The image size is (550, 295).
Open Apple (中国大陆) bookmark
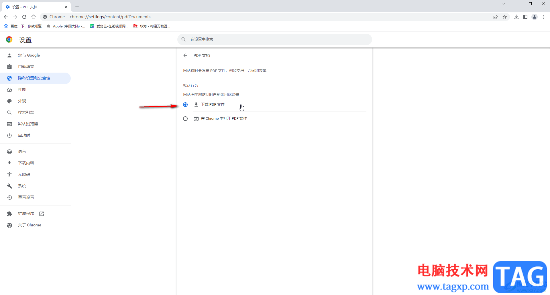coord(66,26)
